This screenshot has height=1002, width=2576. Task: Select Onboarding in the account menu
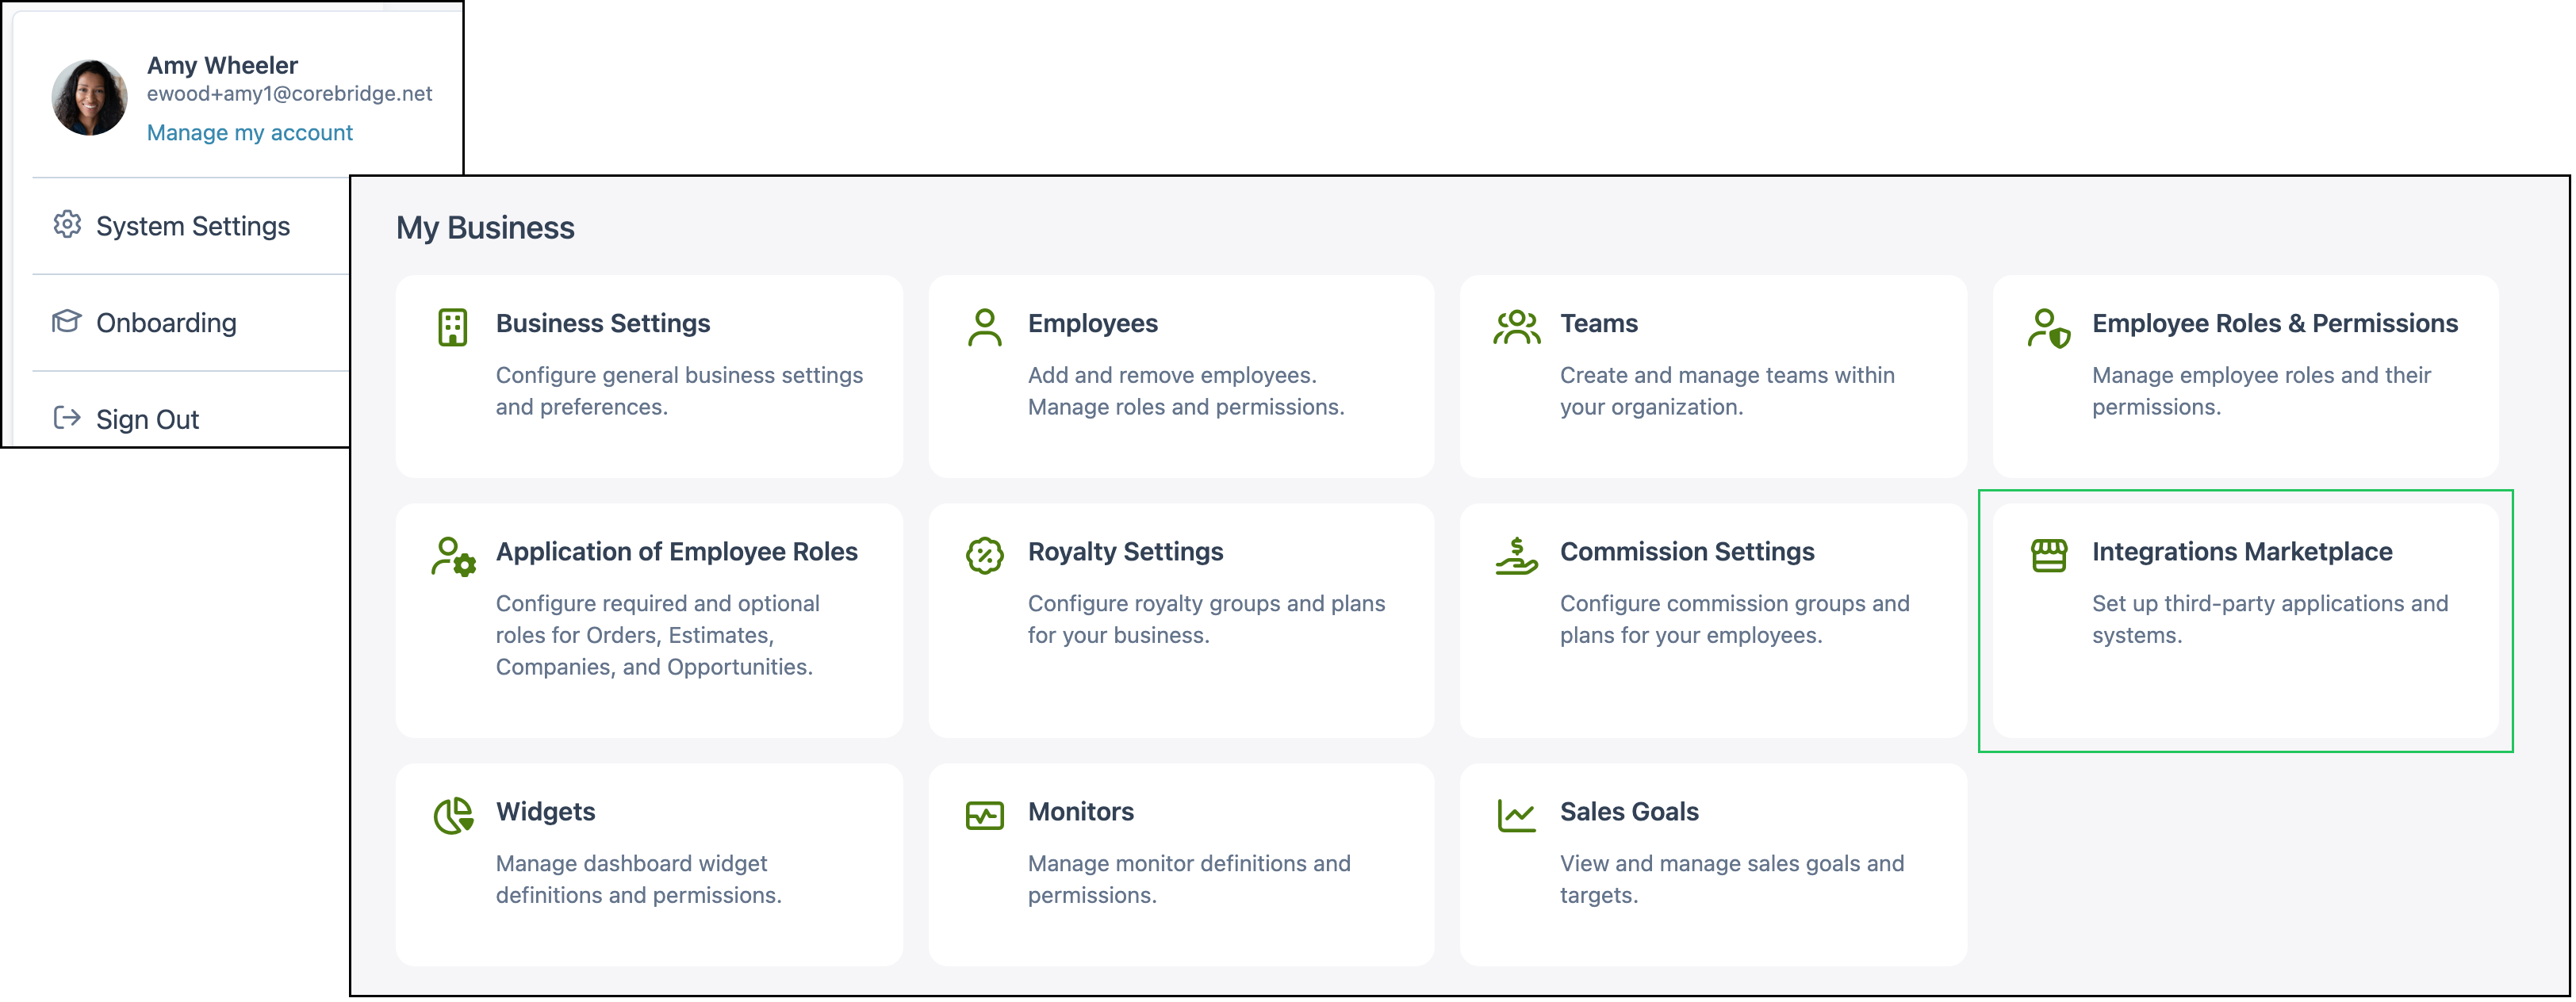(166, 323)
